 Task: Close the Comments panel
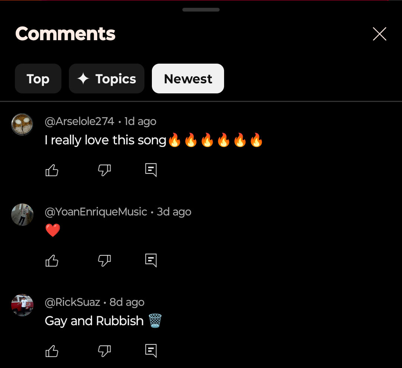point(379,34)
